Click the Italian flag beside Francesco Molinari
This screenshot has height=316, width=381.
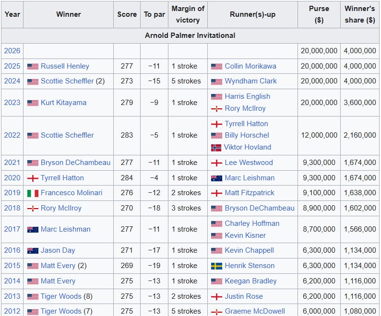(x=33, y=193)
